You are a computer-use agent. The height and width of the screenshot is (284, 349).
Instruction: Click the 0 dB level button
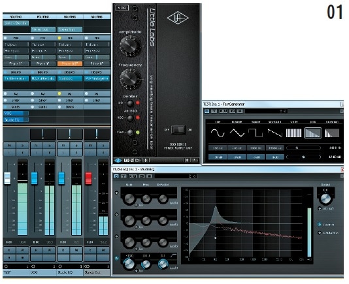coord(275,157)
